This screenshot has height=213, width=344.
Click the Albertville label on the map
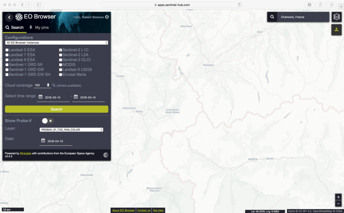point(87,175)
